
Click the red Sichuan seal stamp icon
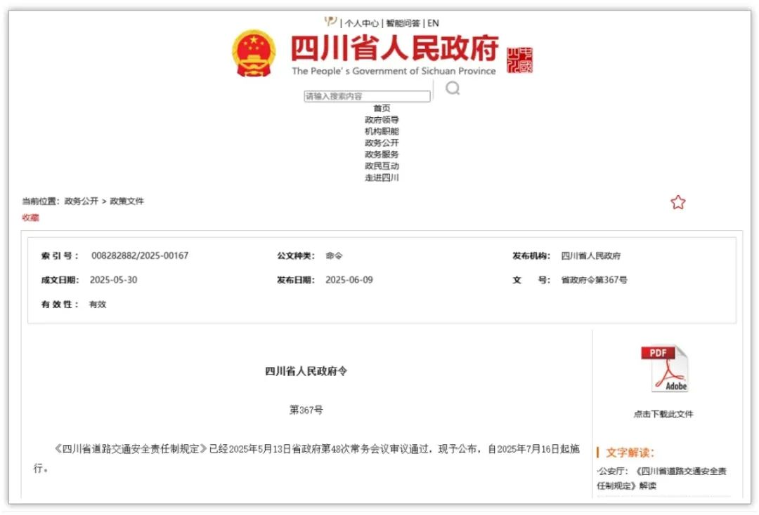coord(519,60)
